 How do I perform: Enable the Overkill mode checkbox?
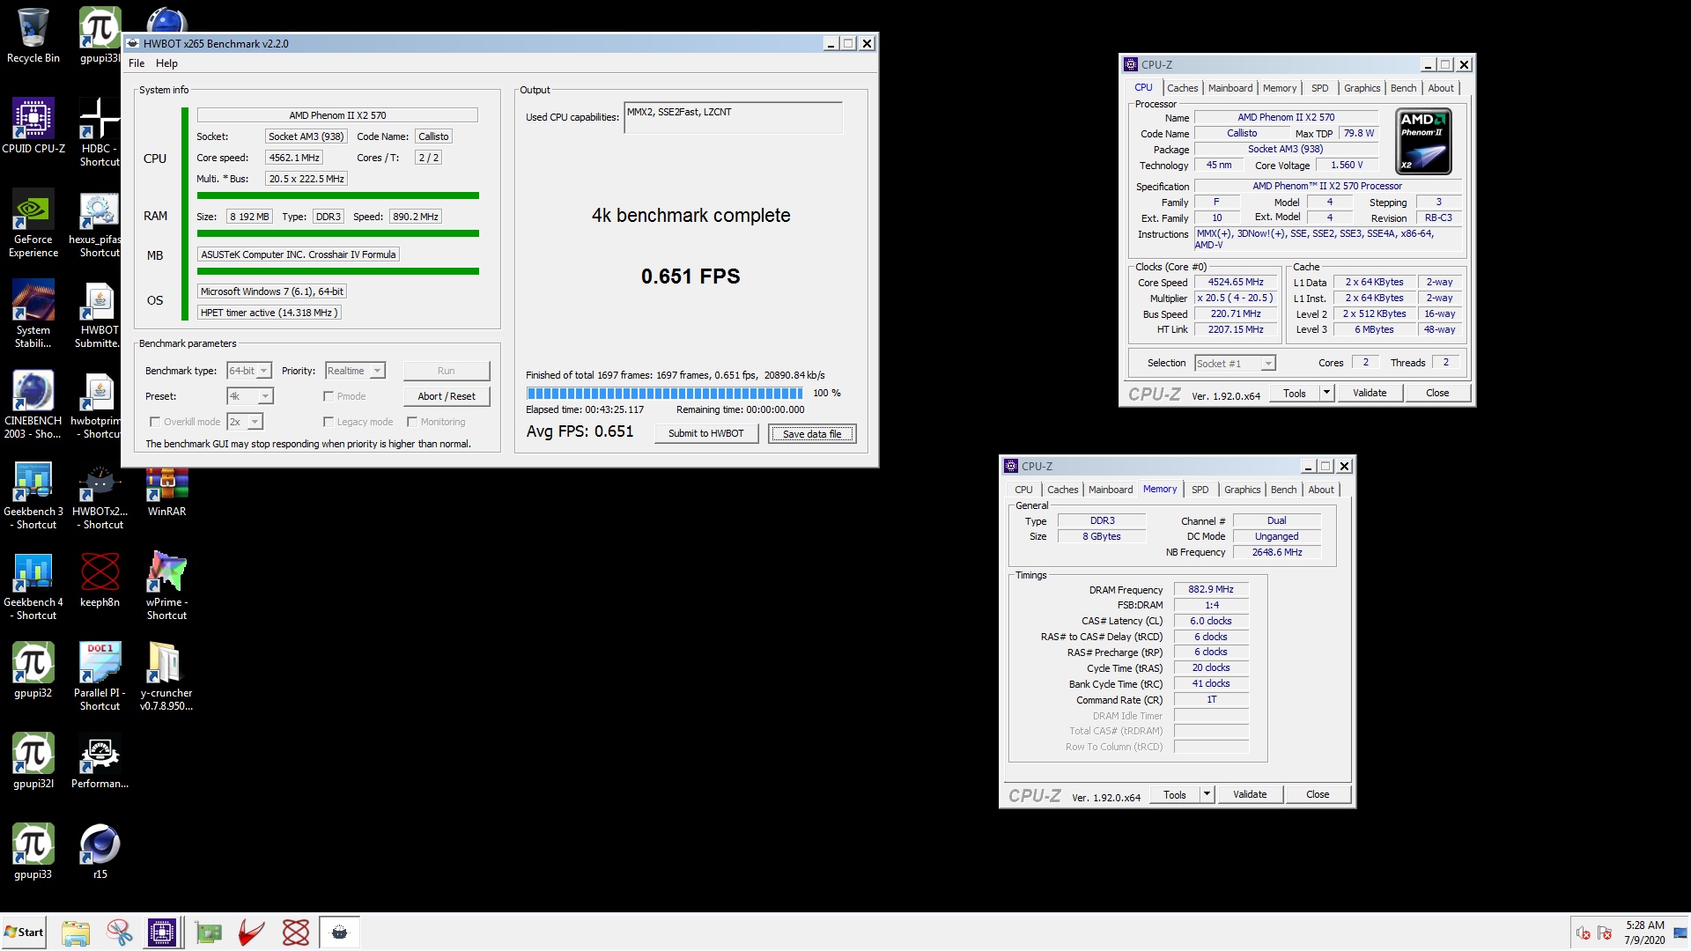(x=155, y=422)
